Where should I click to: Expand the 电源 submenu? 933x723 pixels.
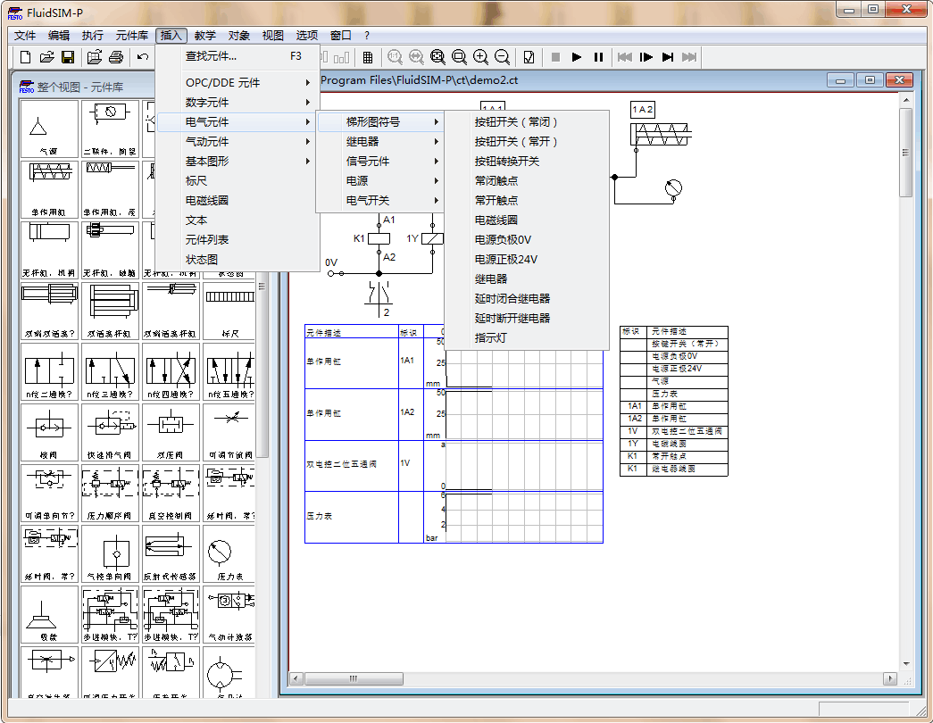[380, 181]
